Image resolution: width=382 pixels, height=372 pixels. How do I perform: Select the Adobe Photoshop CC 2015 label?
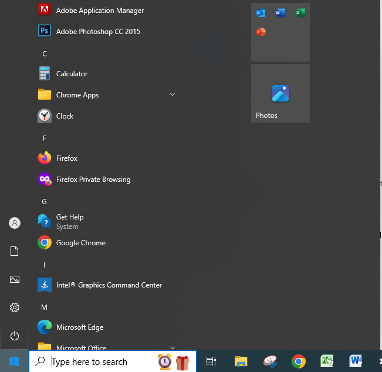[x=98, y=32]
